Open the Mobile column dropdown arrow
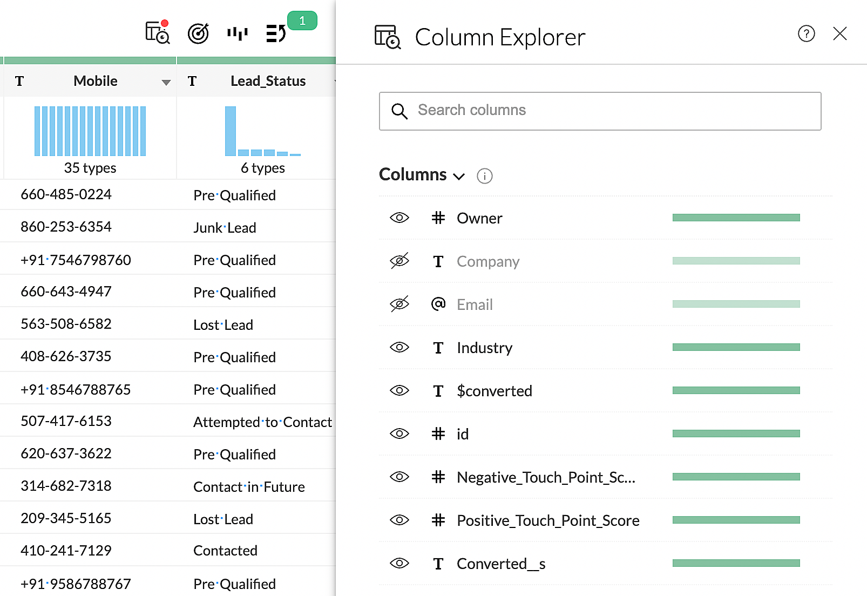867x596 pixels. point(166,83)
